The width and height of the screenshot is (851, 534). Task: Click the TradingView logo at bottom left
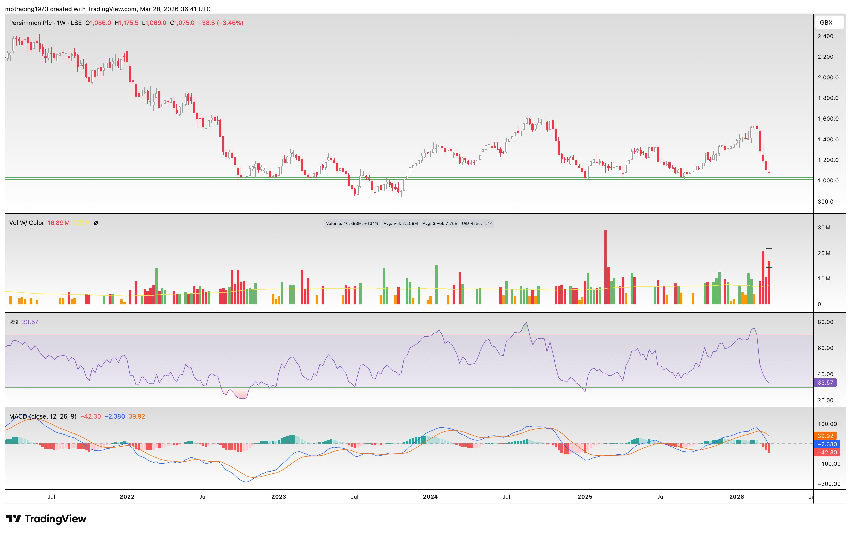pos(46,519)
